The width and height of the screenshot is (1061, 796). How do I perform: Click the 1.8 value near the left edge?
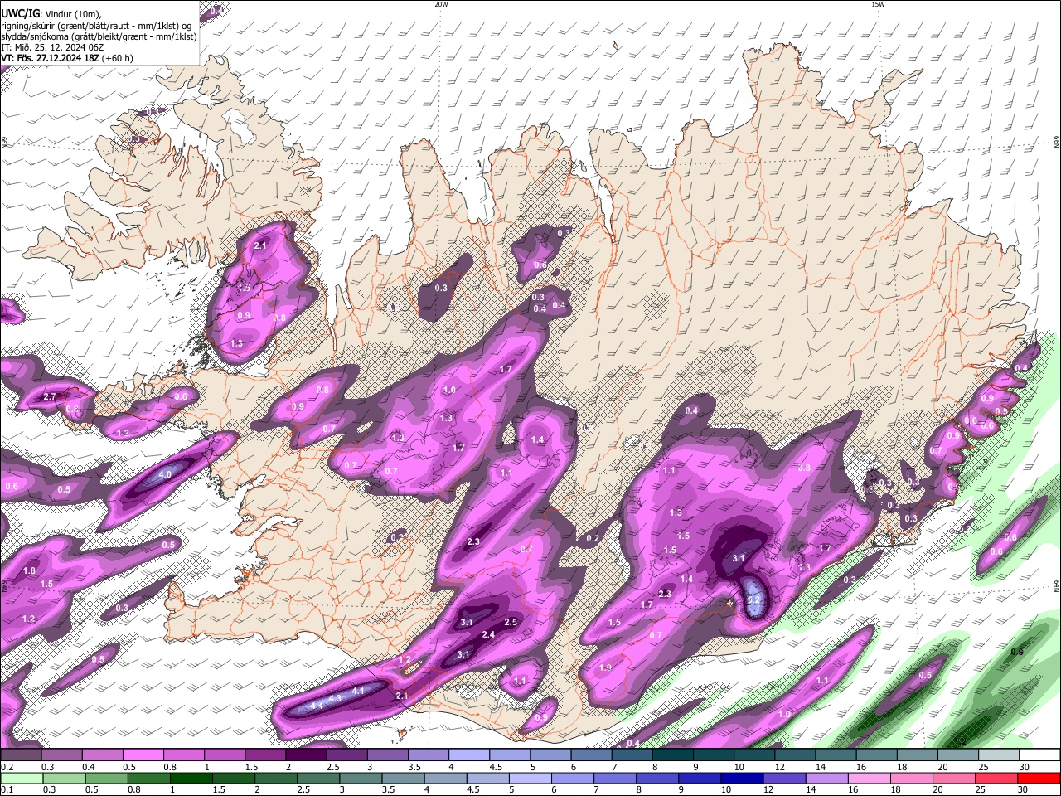click(x=30, y=571)
